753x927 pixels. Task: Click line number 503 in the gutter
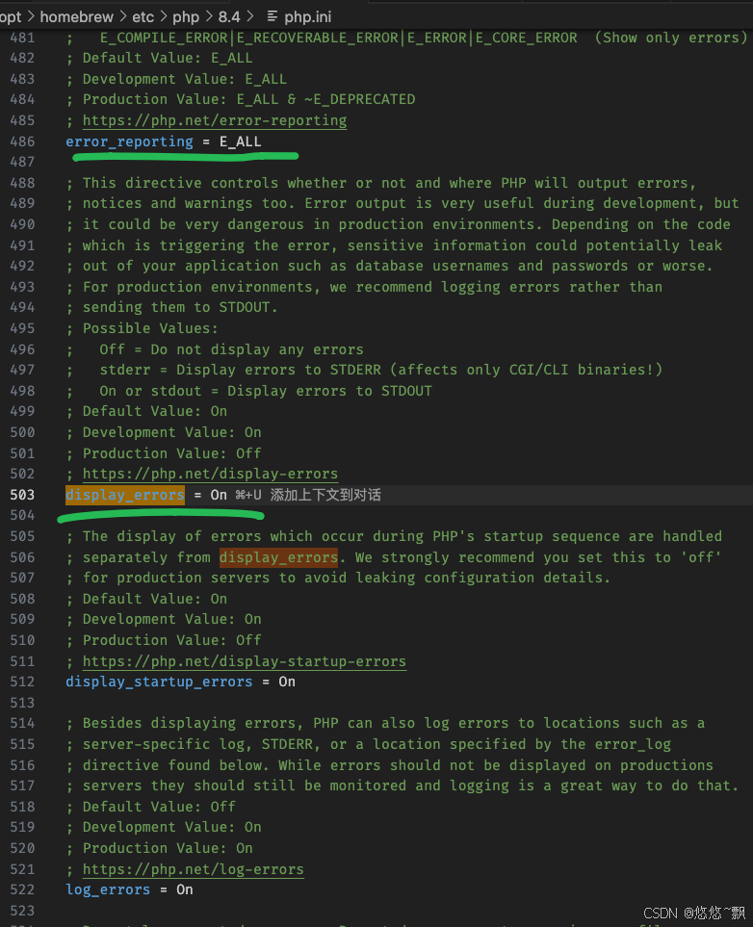click(22, 495)
